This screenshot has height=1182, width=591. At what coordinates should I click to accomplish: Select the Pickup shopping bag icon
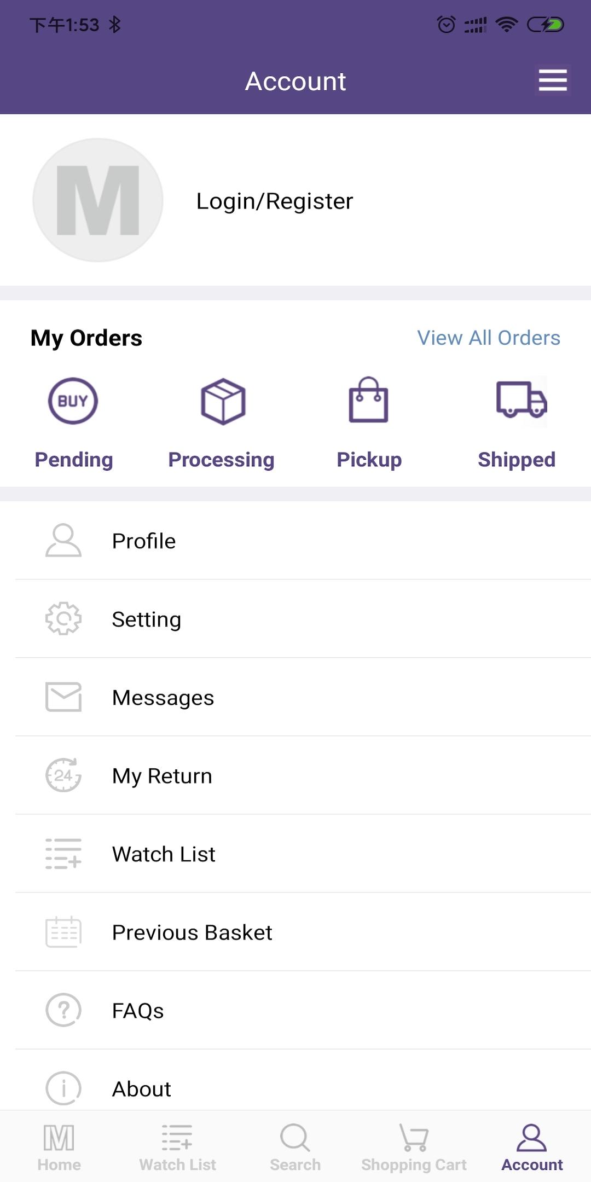tap(369, 401)
